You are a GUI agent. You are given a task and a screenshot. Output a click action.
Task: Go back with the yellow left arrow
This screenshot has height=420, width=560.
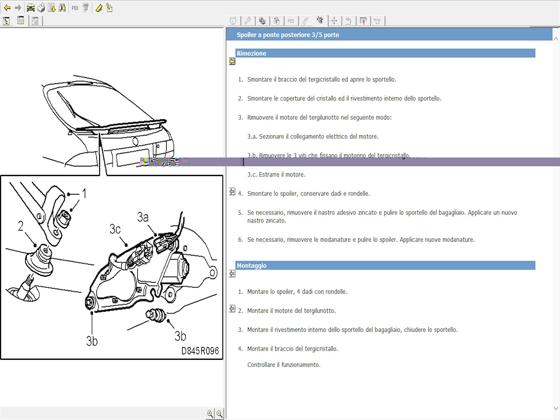point(7,8)
